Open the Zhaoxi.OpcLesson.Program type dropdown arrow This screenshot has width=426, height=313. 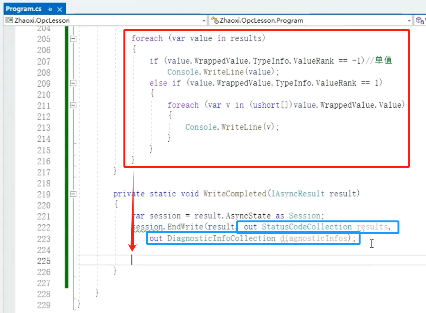[409, 21]
